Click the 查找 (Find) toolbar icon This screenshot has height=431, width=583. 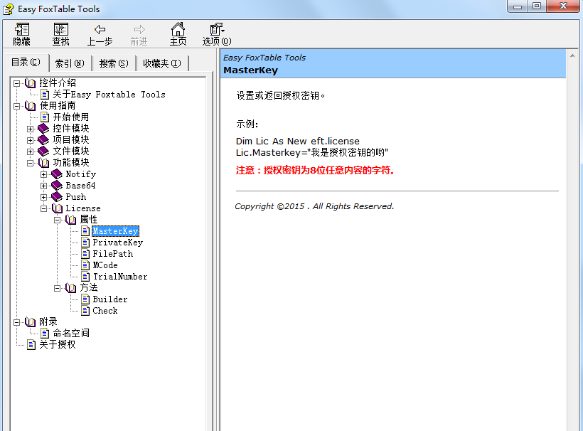click(x=60, y=29)
